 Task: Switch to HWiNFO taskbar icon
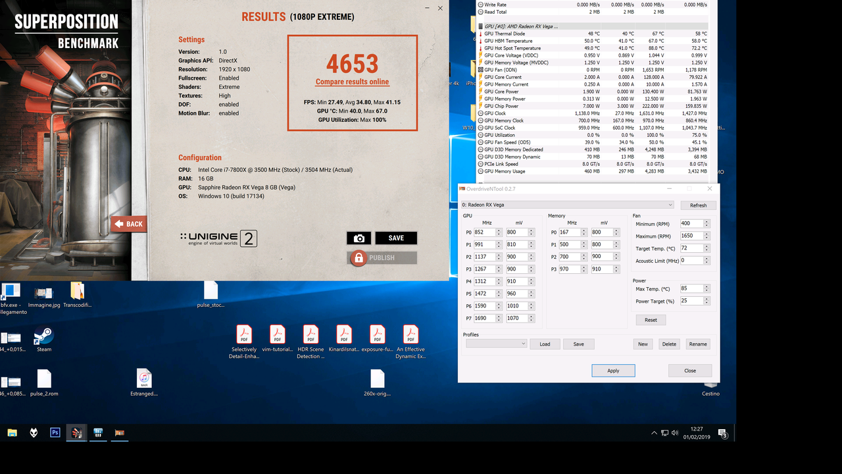(98, 433)
